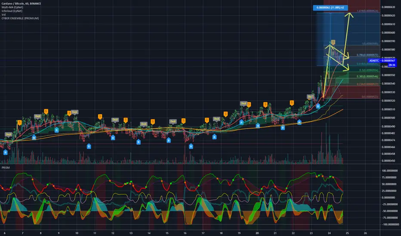Click the orange S sell marker above the price peak
Image resolution: width=401 pixels, height=236 pixels.
pyautogui.click(x=333, y=42)
